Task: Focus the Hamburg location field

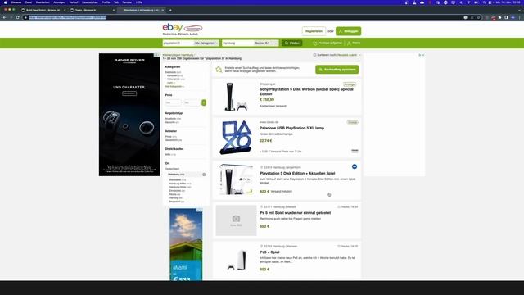Action: point(237,43)
